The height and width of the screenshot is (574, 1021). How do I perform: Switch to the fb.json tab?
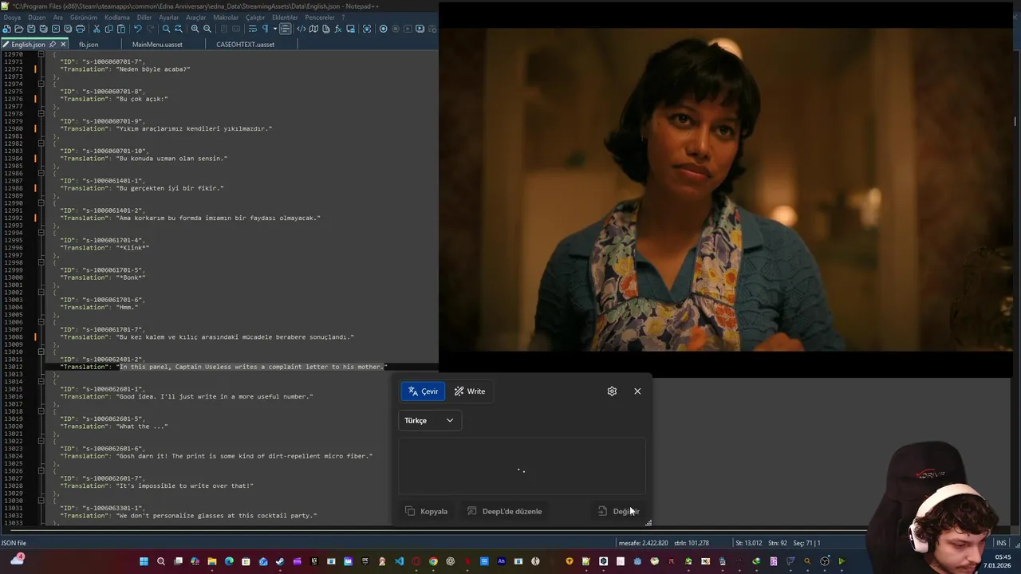click(x=89, y=45)
